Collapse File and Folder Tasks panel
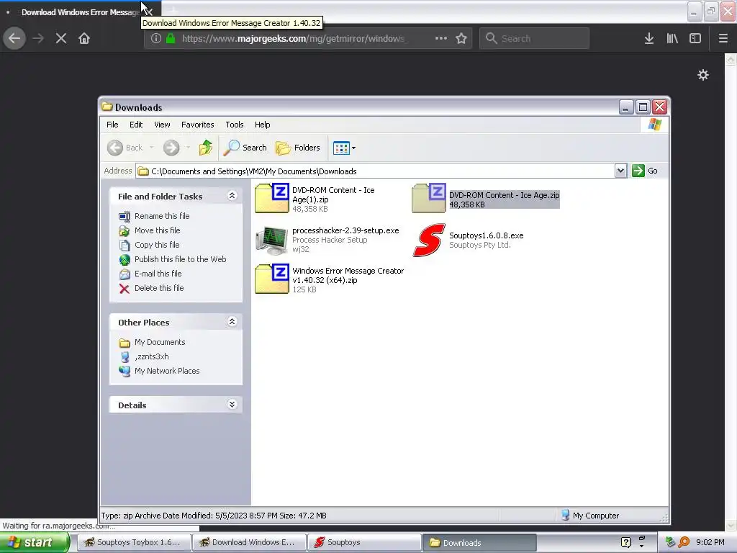Image resolution: width=737 pixels, height=553 pixels. tap(232, 196)
